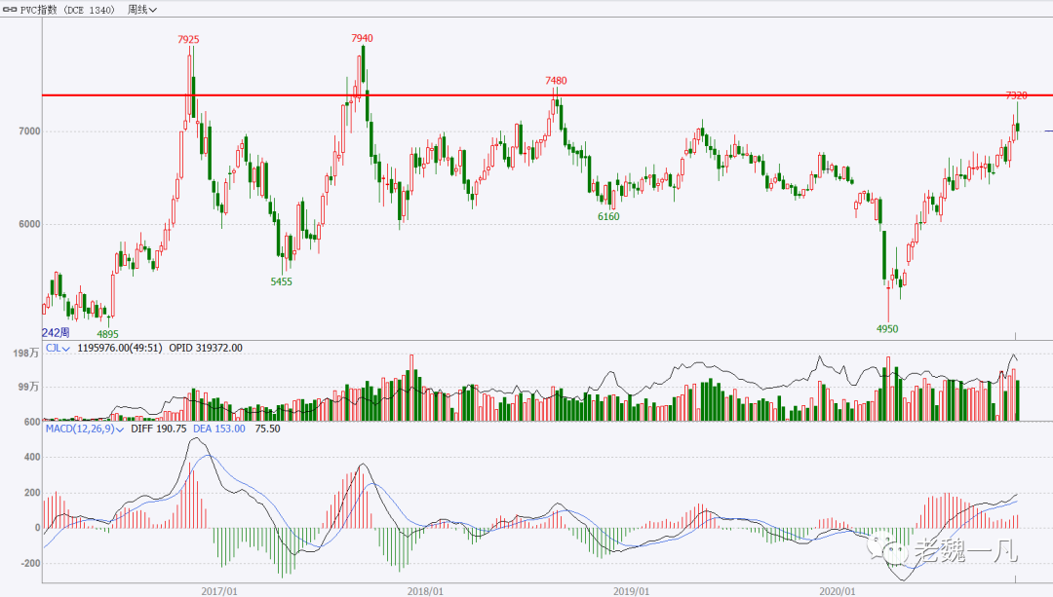Click the -200 MACD axis label
The width and height of the screenshot is (1053, 597).
tap(30, 564)
